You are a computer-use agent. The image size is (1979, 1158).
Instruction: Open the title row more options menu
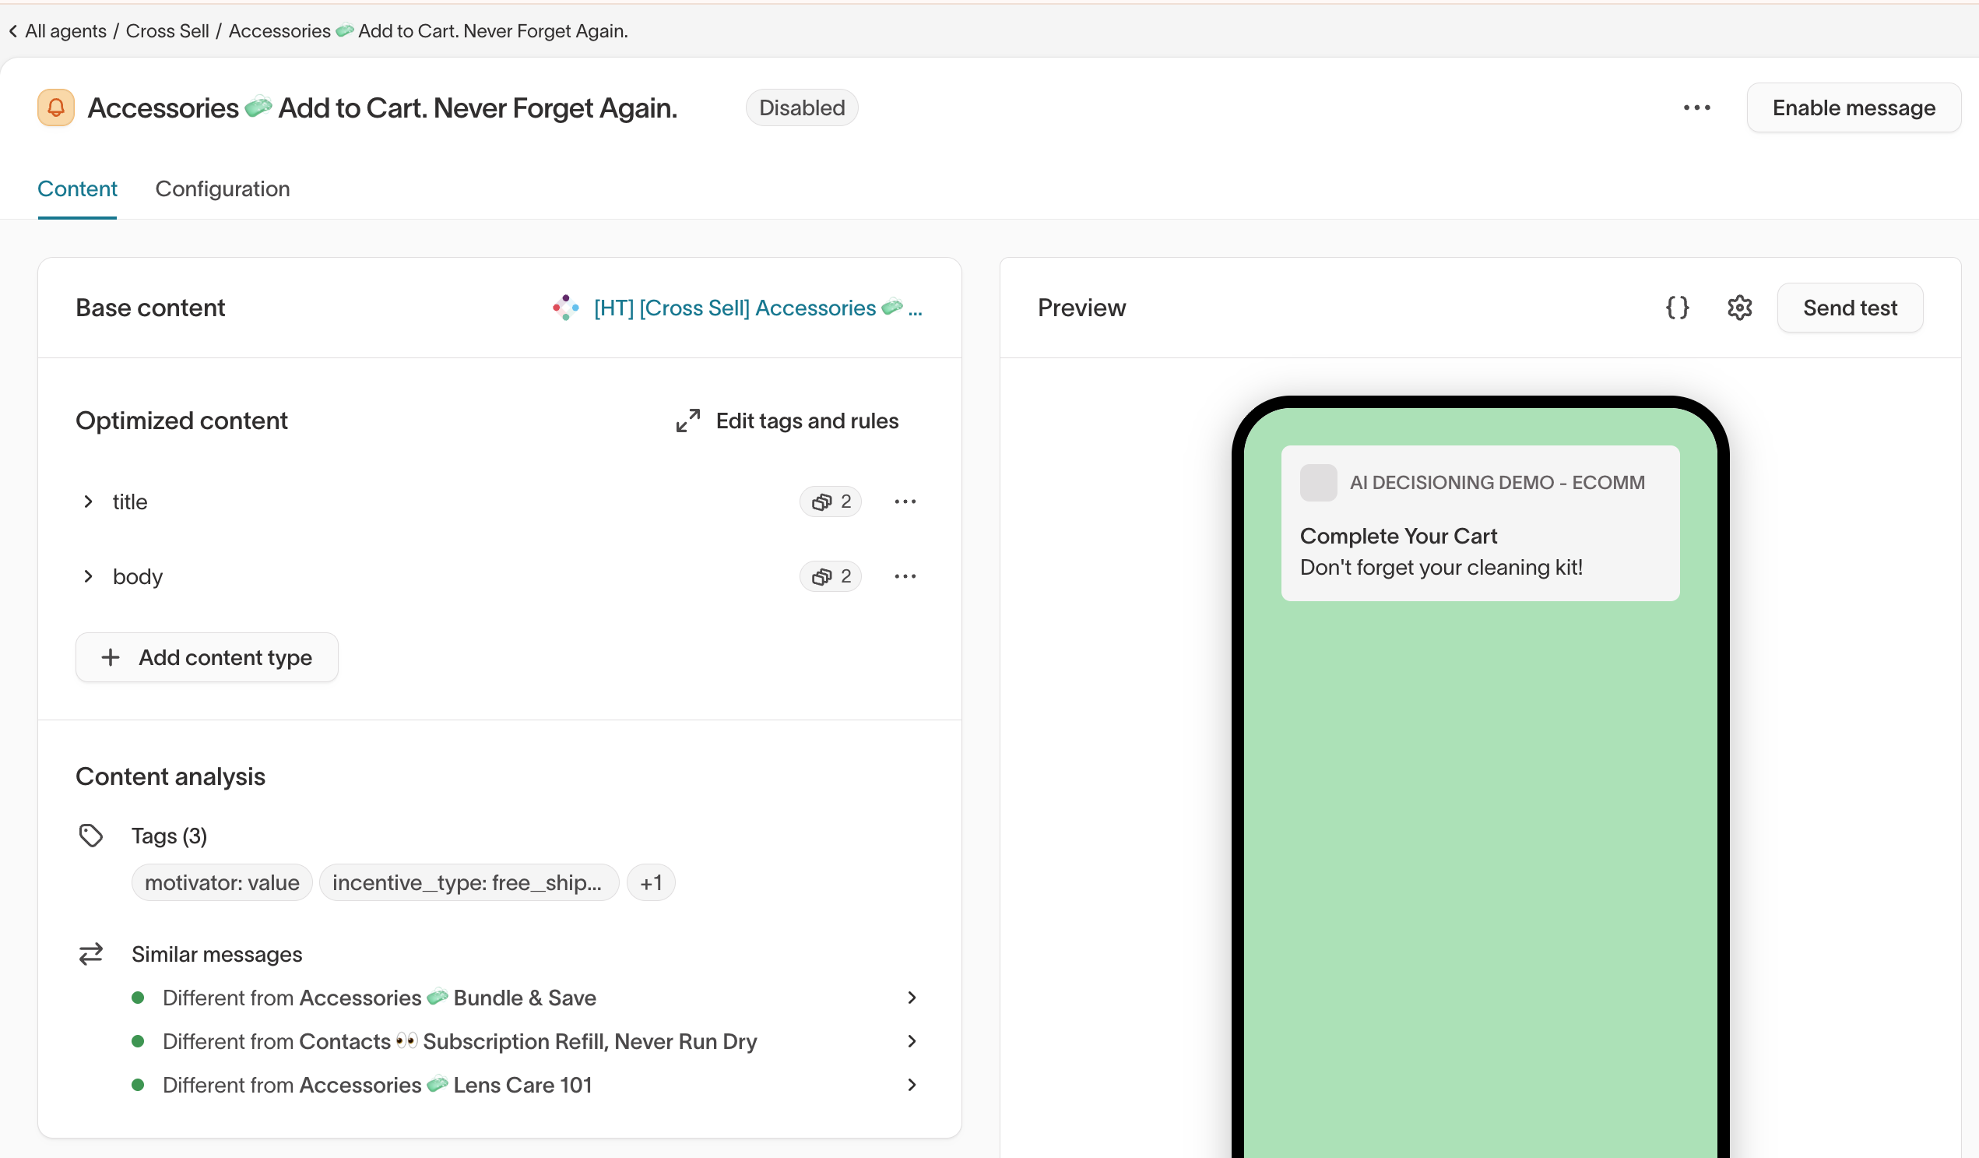905,502
